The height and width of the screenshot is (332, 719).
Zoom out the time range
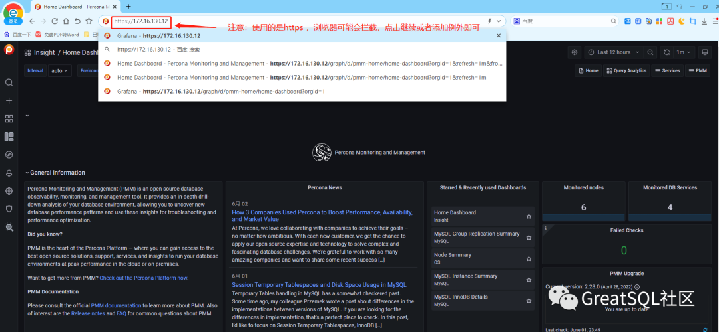[650, 52]
